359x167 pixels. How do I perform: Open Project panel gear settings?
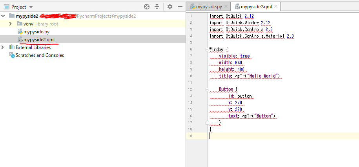169,7
